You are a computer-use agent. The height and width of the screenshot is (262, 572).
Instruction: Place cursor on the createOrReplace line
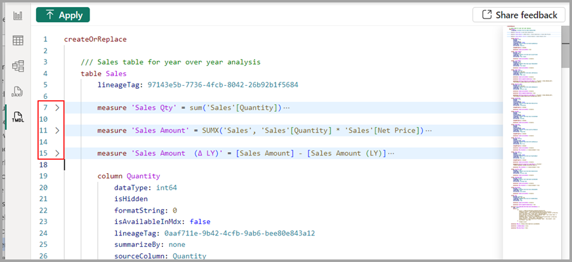click(x=95, y=39)
